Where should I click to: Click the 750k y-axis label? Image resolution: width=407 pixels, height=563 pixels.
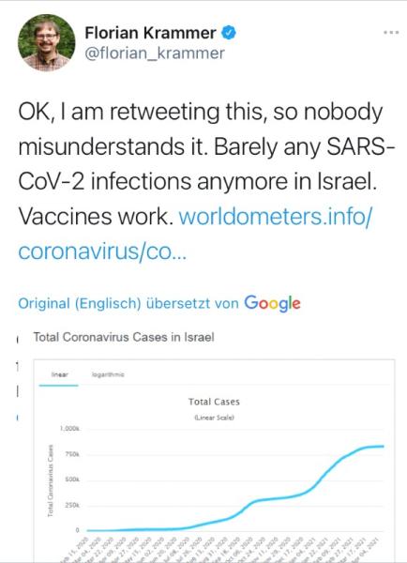coord(72,454)
